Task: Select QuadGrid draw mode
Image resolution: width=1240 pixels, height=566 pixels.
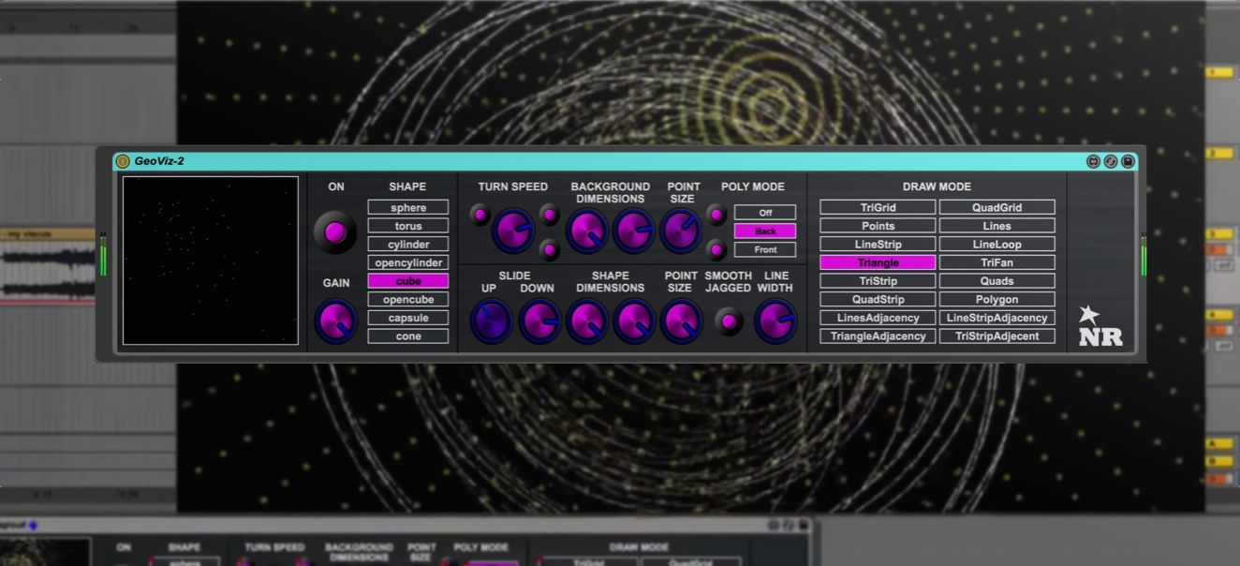Action: 997,207
